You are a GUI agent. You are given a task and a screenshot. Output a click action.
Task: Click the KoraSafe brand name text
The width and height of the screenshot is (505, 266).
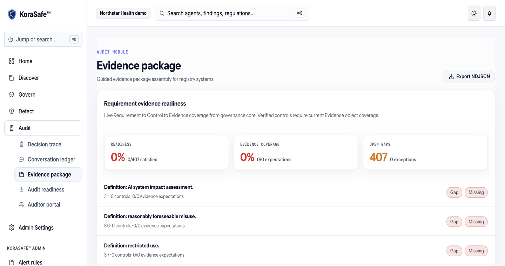pos(35,14)
